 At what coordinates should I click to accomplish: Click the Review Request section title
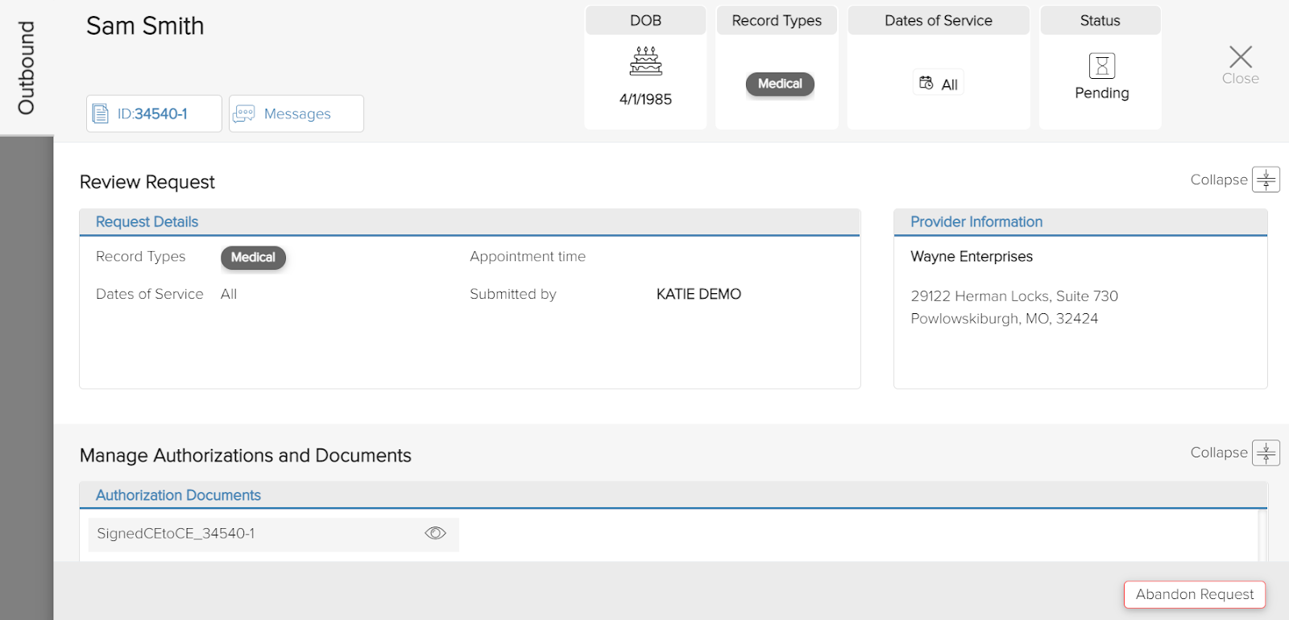(x=147, y=182)
